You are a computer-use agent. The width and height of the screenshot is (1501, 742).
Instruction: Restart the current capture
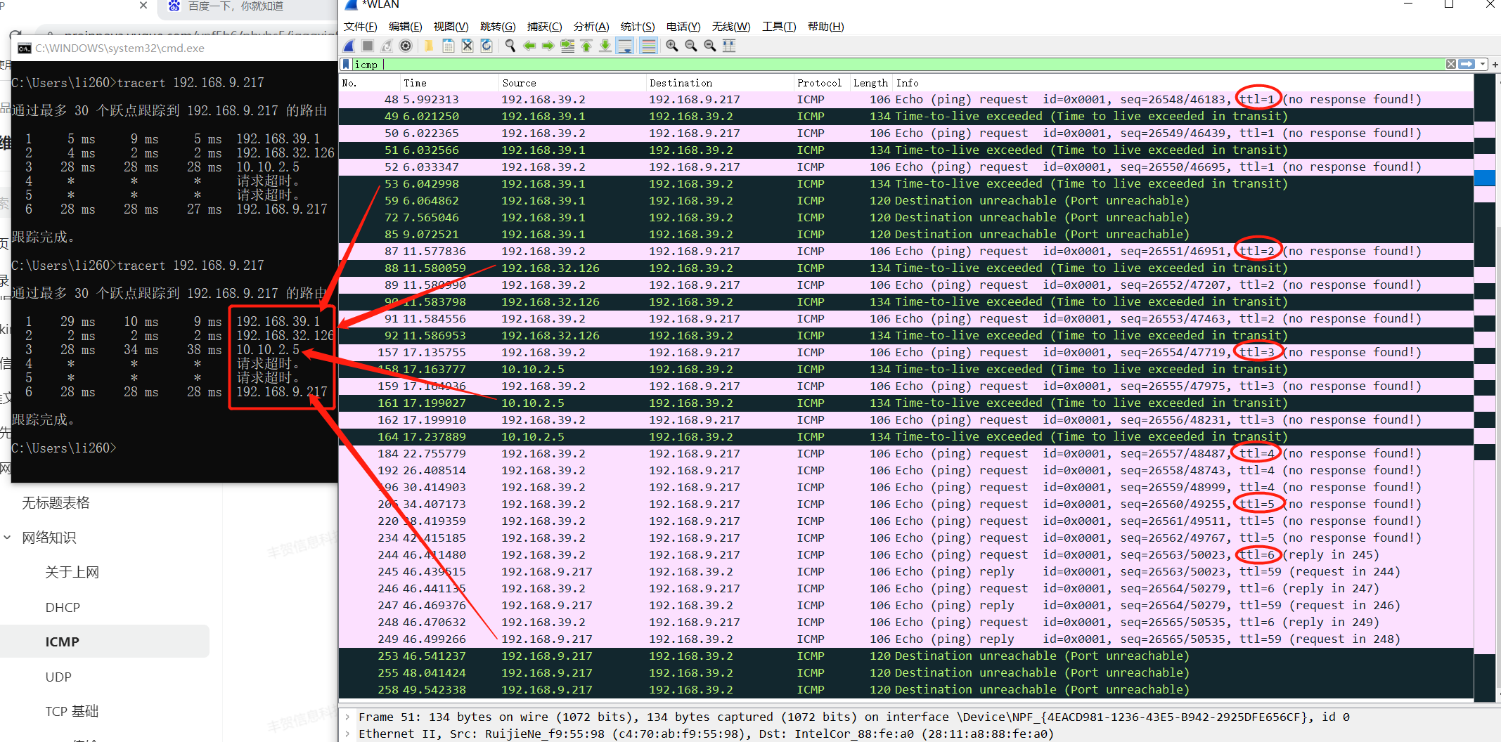point(387,46)
